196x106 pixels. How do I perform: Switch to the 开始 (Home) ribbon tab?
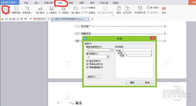tap(26, 3)
